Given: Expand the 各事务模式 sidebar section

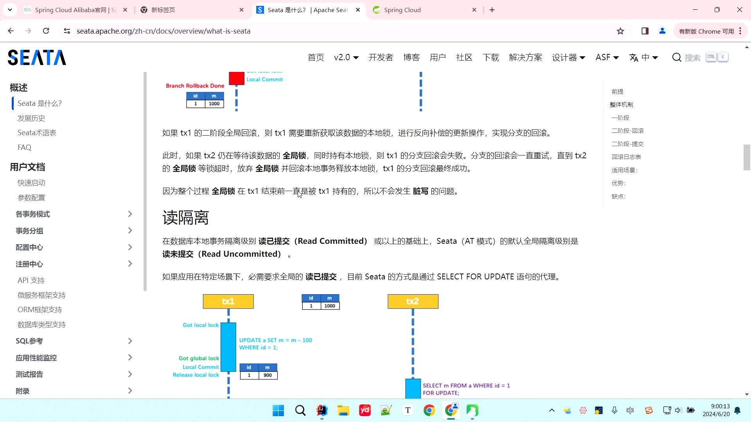Looking at the screenshot, I should tap(130, 214).
